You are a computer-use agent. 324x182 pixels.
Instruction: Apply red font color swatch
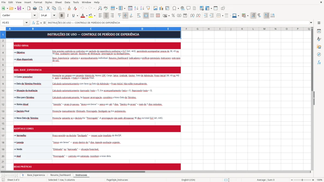pos(83,15)
